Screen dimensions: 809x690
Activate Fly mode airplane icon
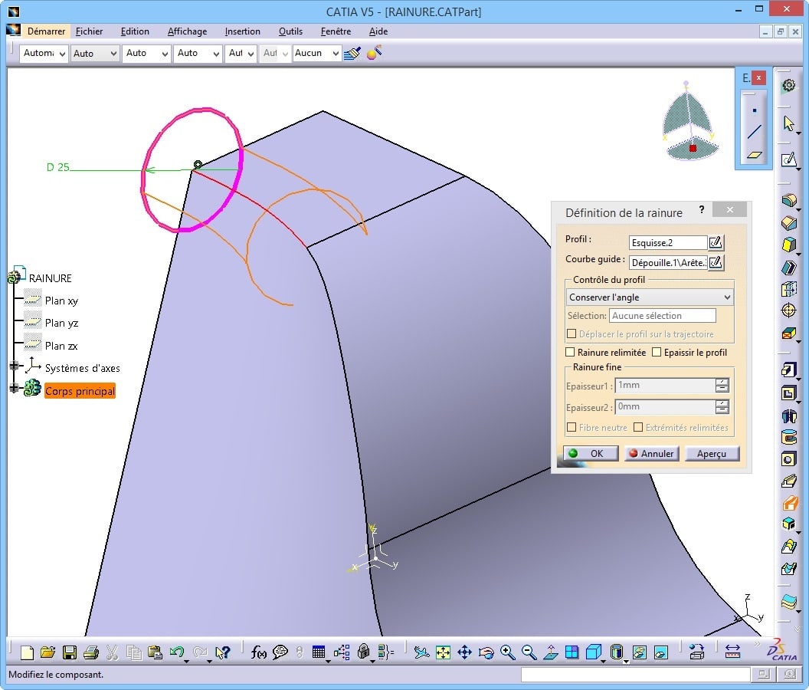coord(421,652)
